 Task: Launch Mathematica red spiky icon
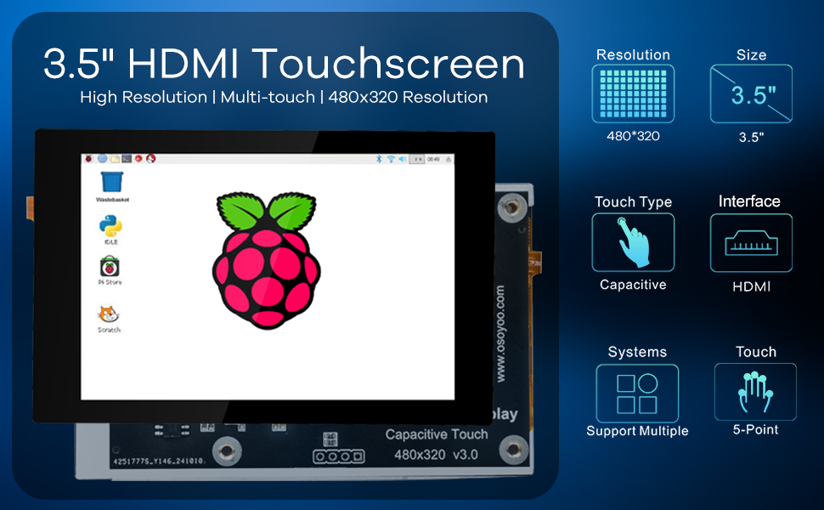[x=138, y=158]
